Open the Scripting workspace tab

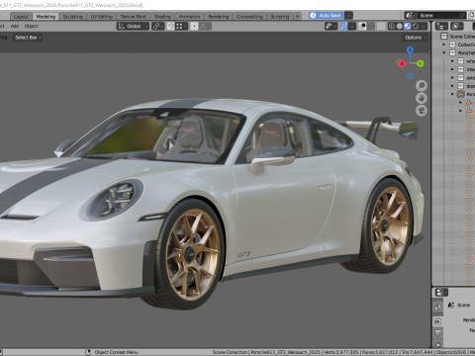pyautogui.click(x=280, y=16)
